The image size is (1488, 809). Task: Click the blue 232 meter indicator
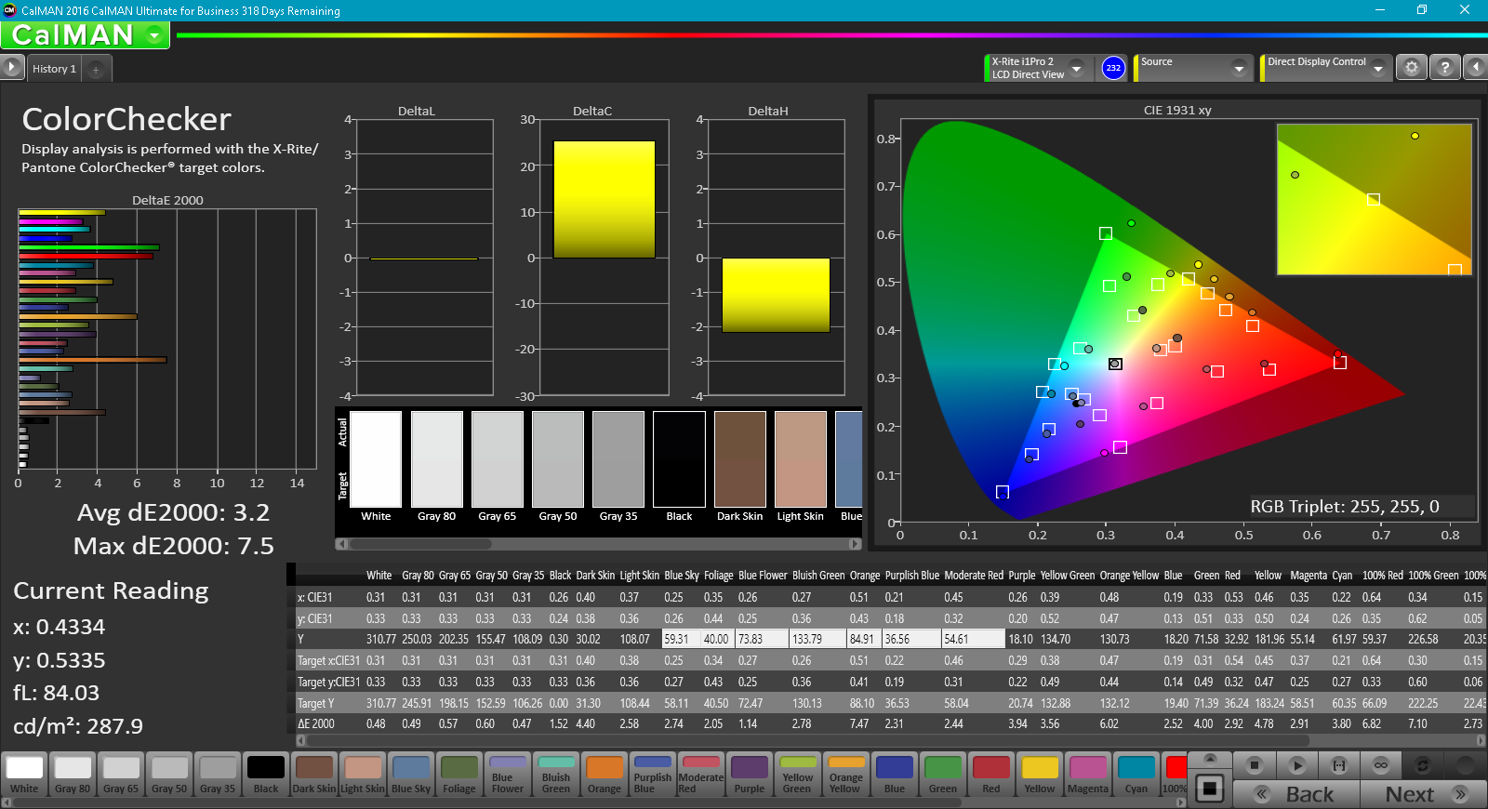tap(1113, 68)
